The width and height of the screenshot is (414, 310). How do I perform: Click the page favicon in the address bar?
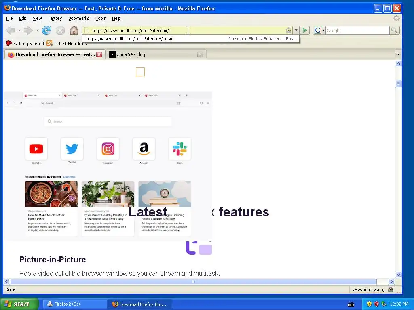(87, 31)
